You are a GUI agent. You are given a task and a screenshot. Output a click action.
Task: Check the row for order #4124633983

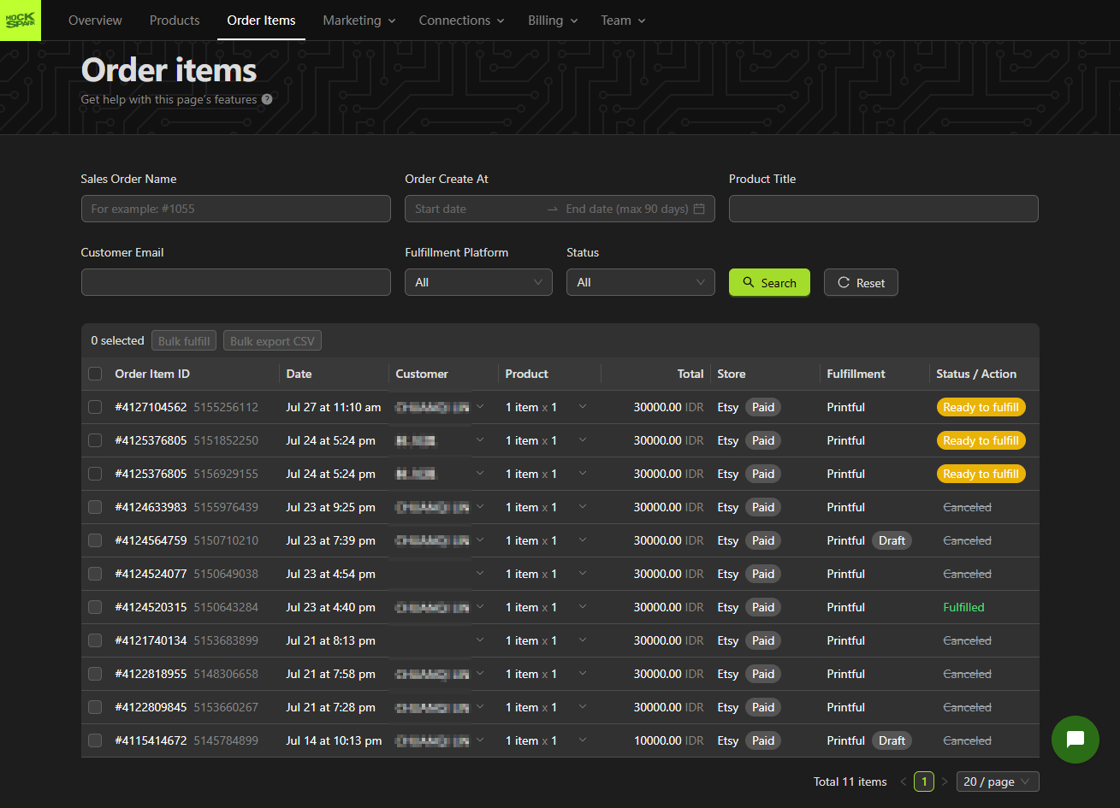(x=95, y=507)
